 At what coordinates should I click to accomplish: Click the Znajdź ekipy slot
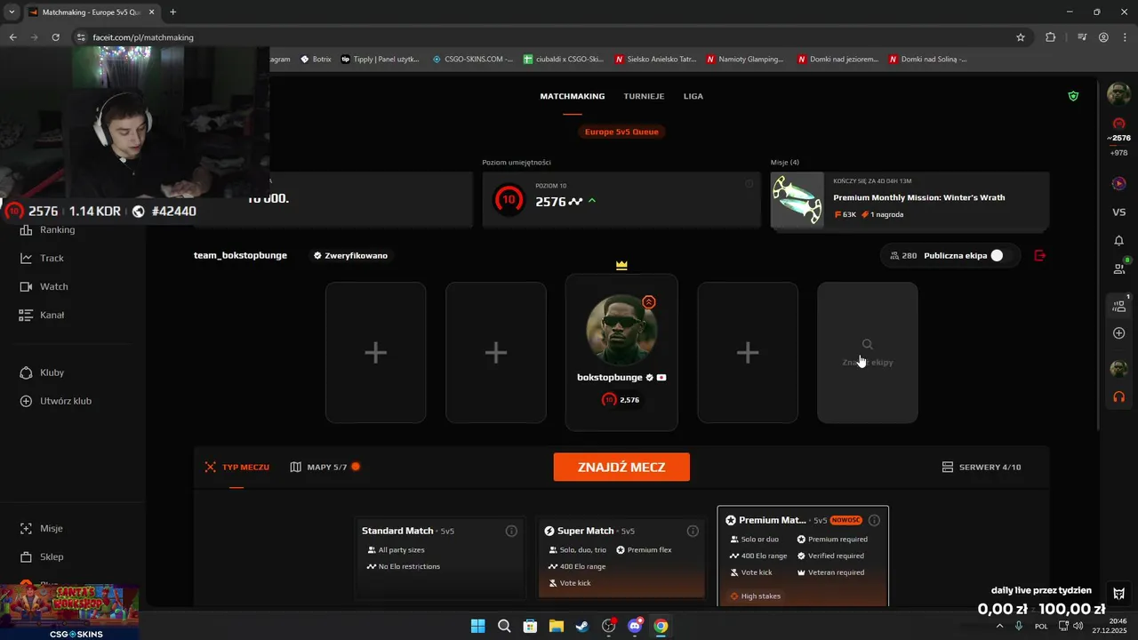point(868,353)
